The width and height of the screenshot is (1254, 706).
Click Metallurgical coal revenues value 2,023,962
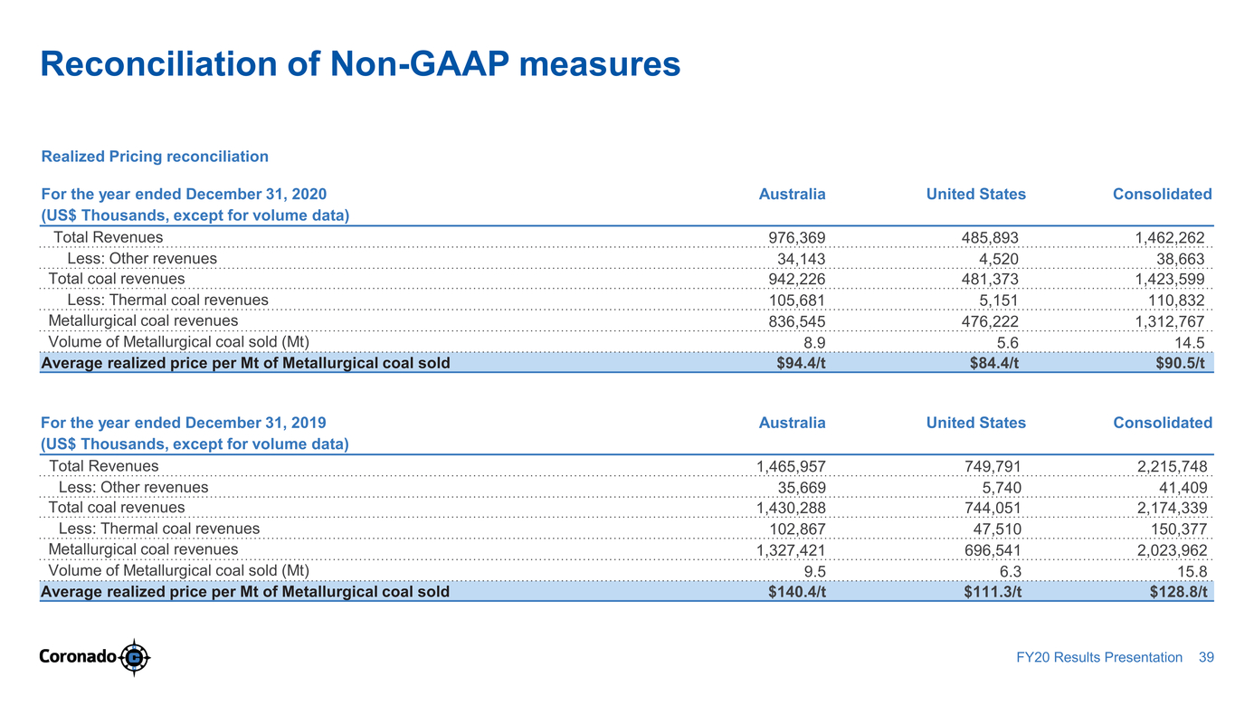pos(1173,550)
